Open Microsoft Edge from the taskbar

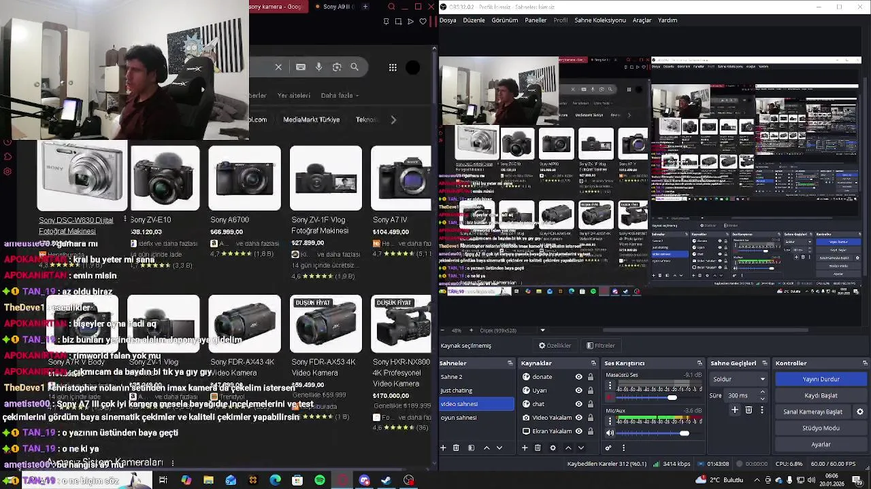click(275, 480)
